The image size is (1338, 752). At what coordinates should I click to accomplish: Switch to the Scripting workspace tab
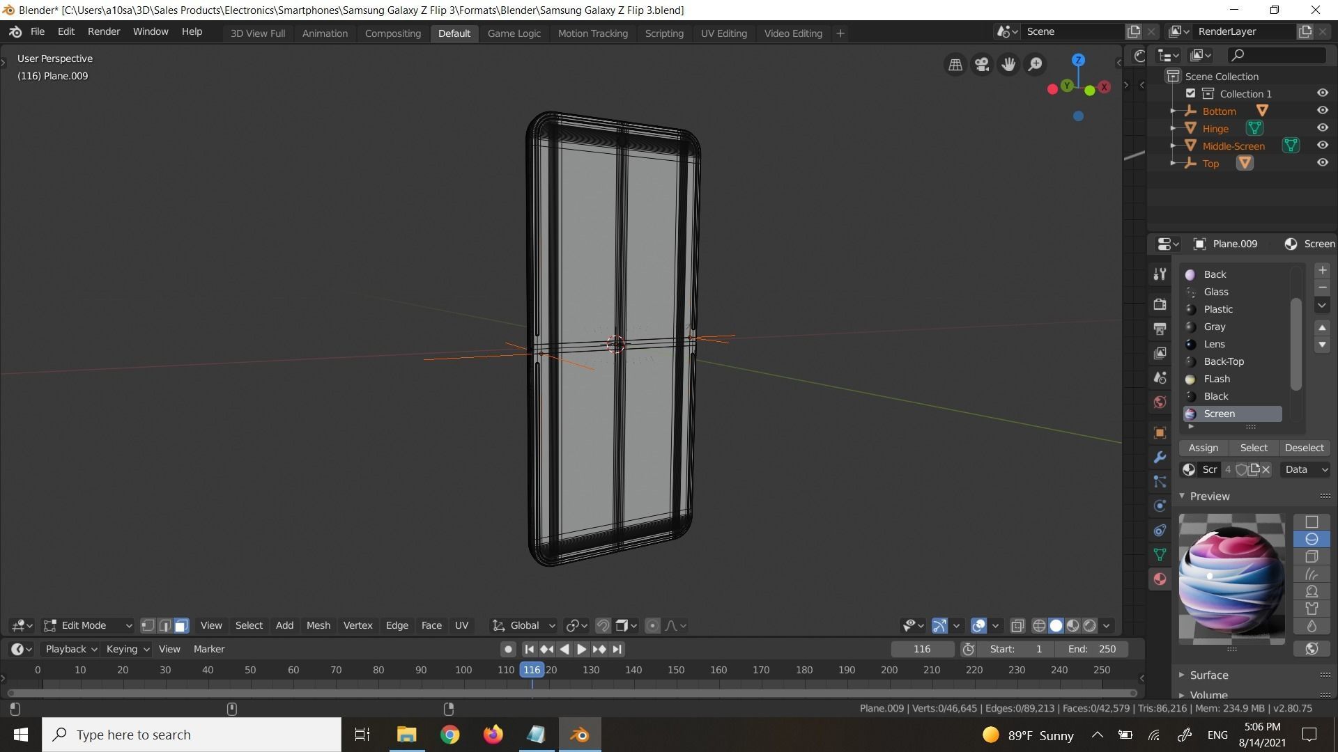point(664,33)
